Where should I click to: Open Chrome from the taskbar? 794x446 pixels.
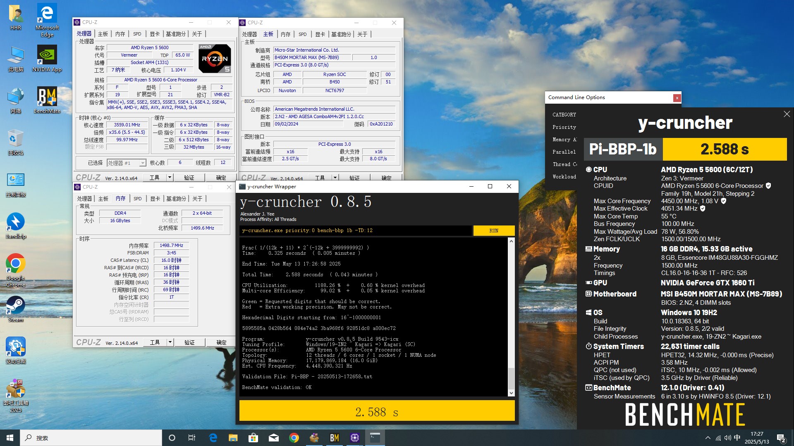coord(294,438)
